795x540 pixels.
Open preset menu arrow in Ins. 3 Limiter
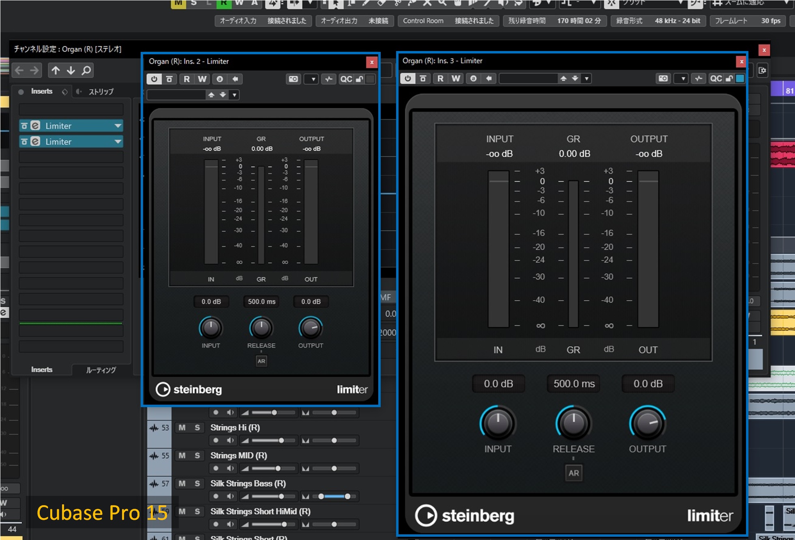coord(587,78)
